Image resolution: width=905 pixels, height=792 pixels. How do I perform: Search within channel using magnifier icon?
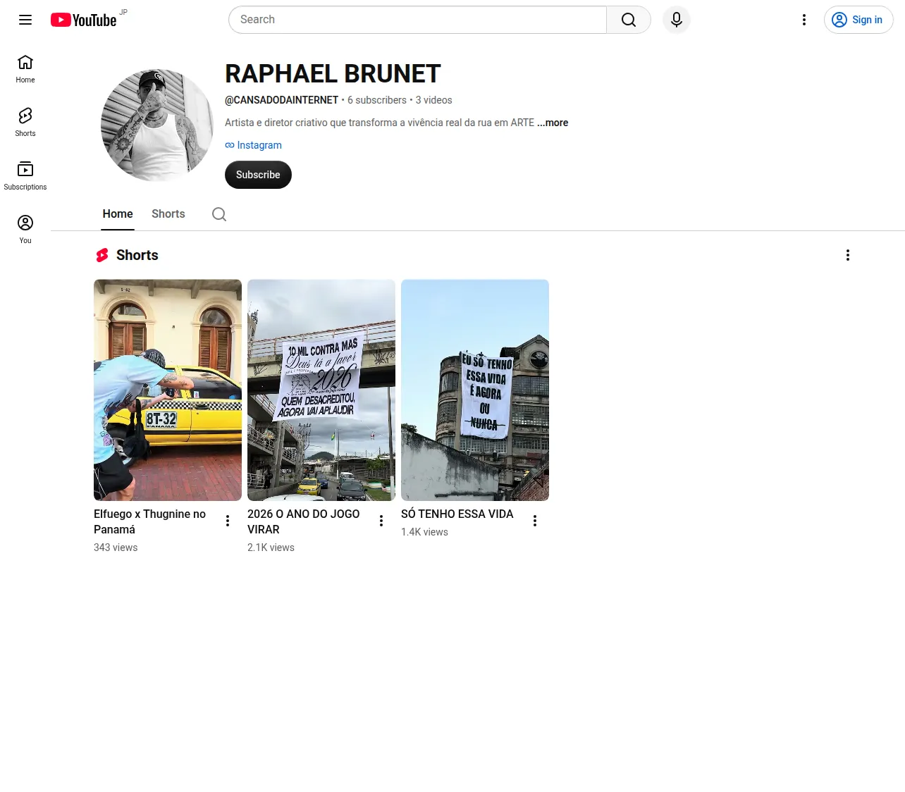click(219, 214)
